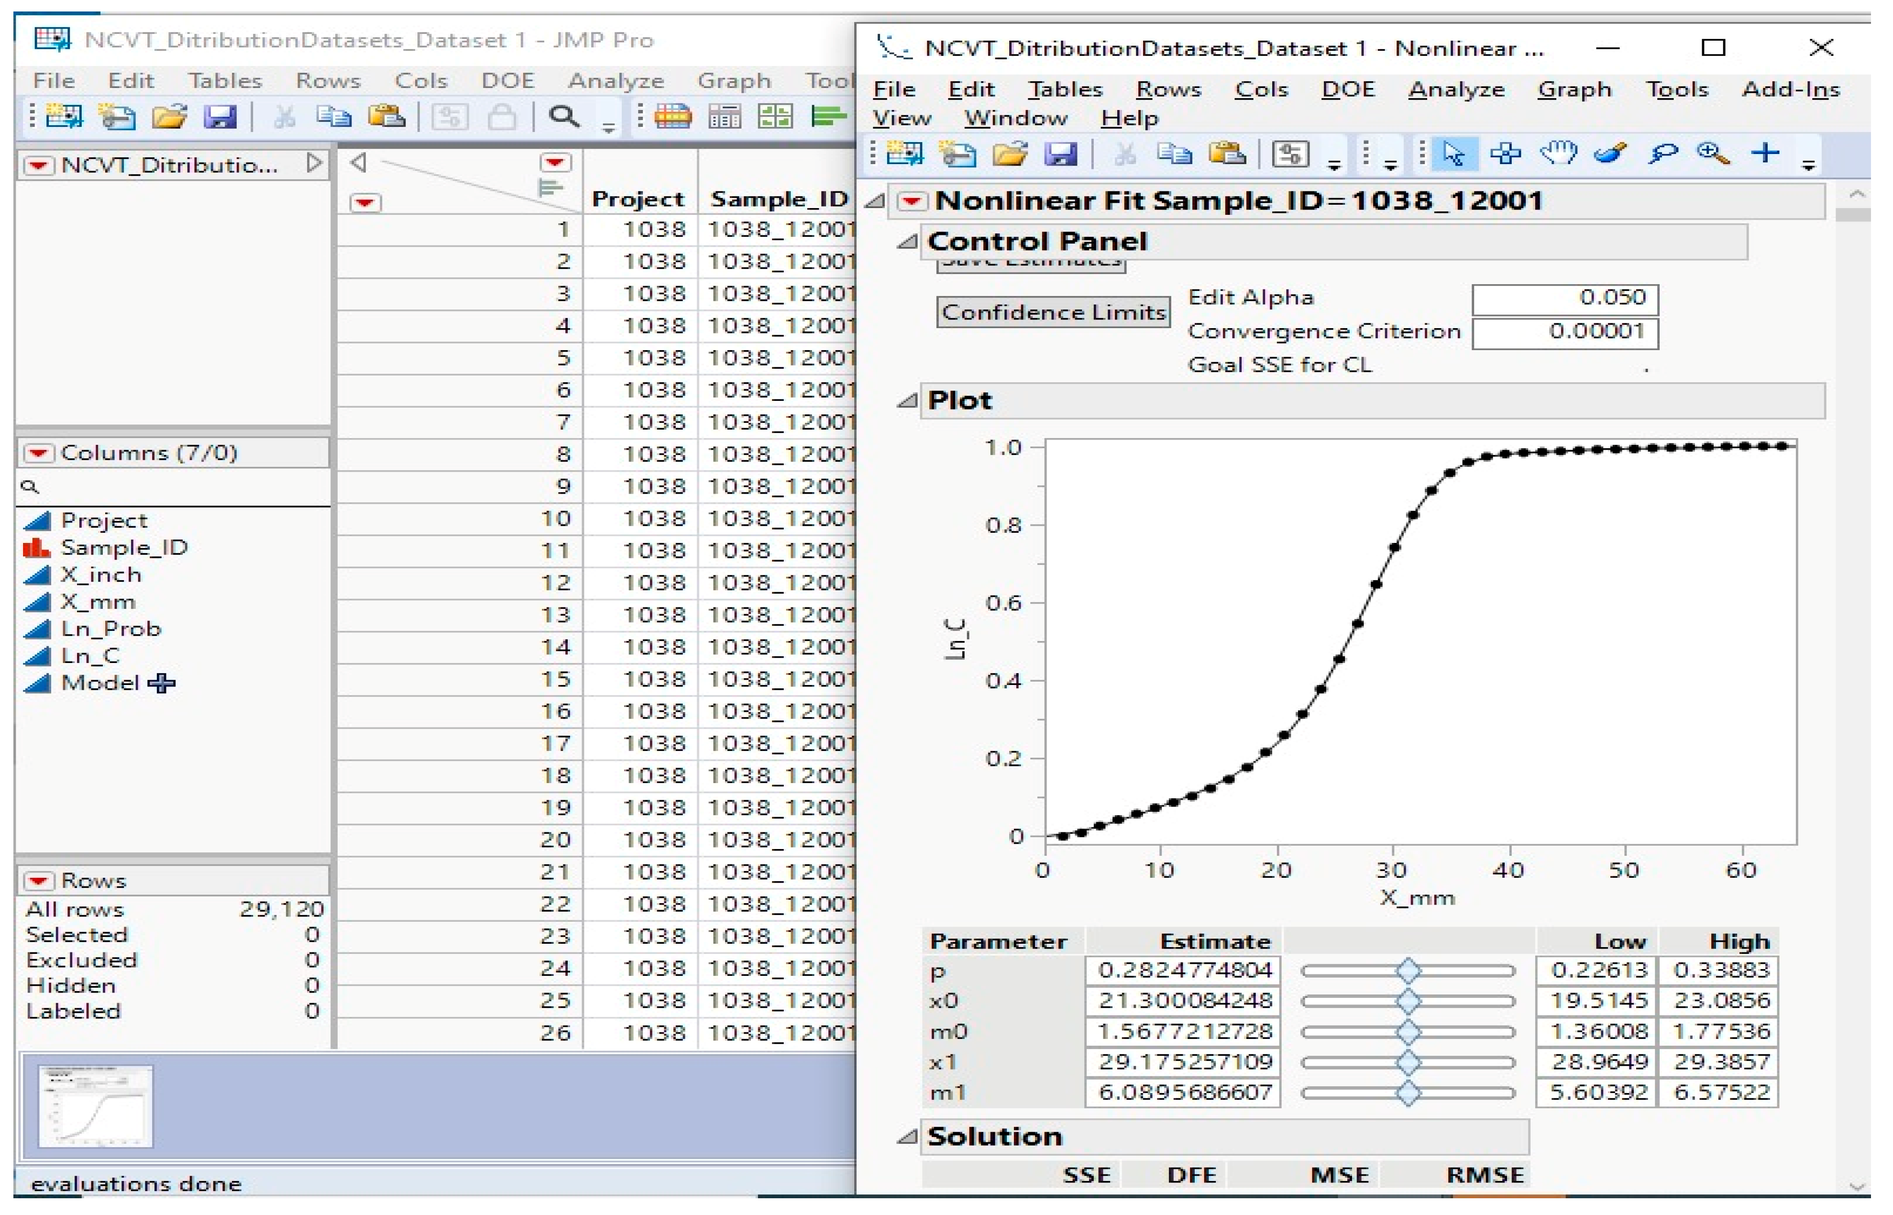1893x1215 pixels.
Task: Open Nonlinear Fit red triangle menu
Action: click(912, 201)
